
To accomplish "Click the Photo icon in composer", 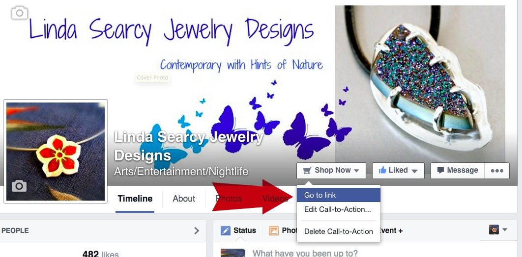I will [274, 231].
